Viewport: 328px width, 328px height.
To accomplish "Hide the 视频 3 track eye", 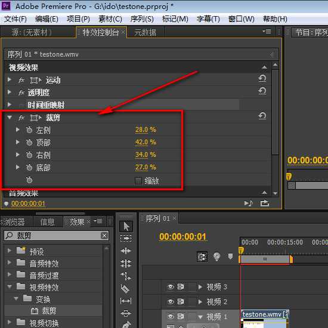I will [171, 287].
